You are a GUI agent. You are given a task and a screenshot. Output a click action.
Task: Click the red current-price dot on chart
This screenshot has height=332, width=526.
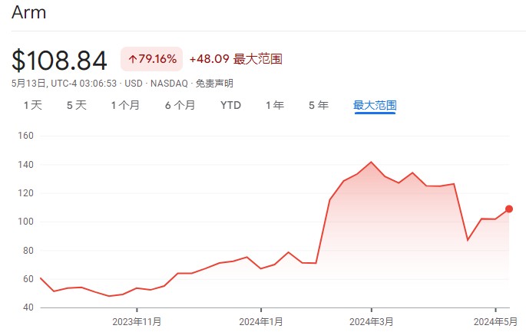coord(509,209)
